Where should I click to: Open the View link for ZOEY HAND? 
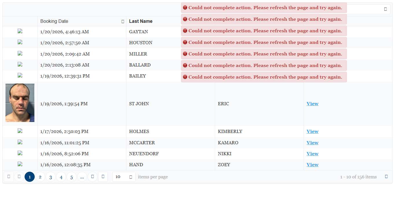coord(312,165)
